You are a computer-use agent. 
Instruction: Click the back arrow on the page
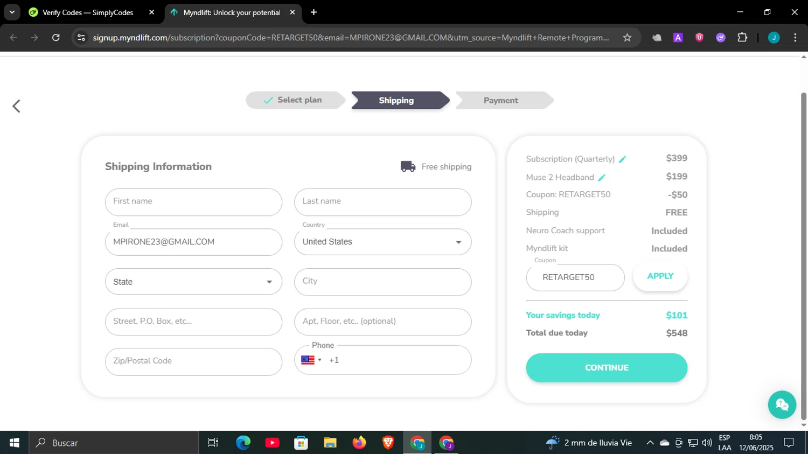point(16,106)
